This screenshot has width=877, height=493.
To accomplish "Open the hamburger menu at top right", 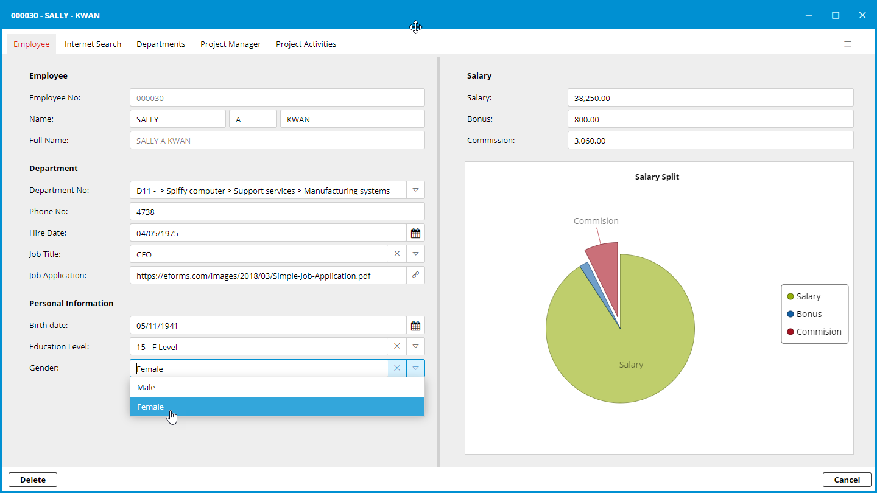I will pos(847,44).
